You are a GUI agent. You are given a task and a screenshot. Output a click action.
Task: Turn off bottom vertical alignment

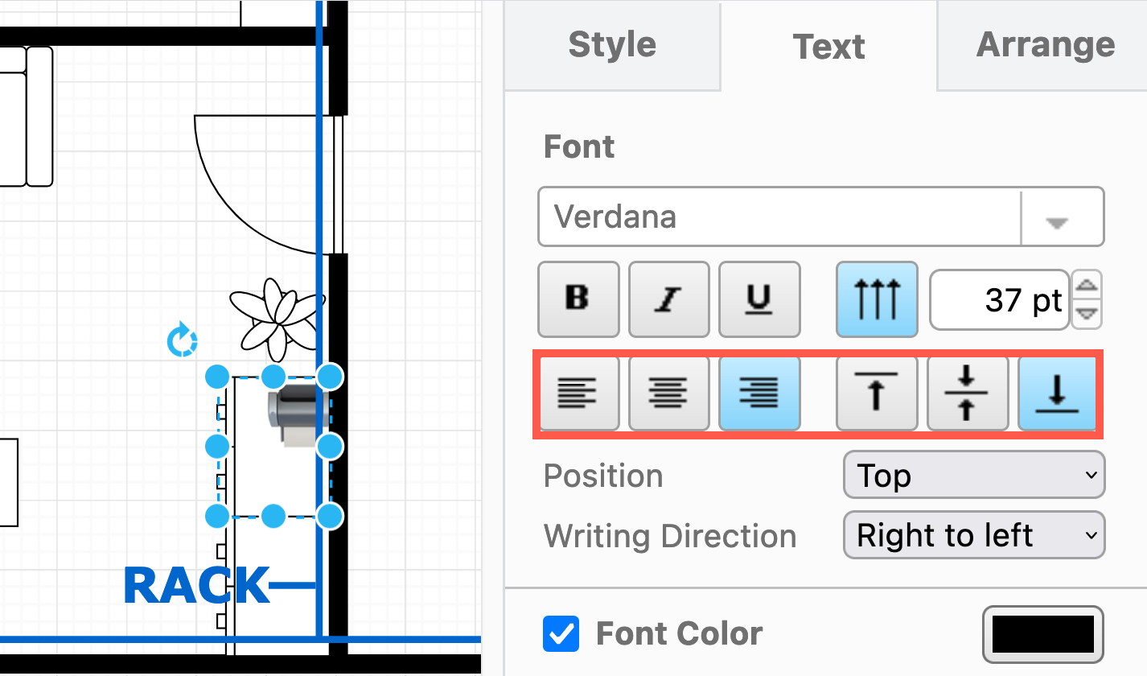coord(1056,394)
